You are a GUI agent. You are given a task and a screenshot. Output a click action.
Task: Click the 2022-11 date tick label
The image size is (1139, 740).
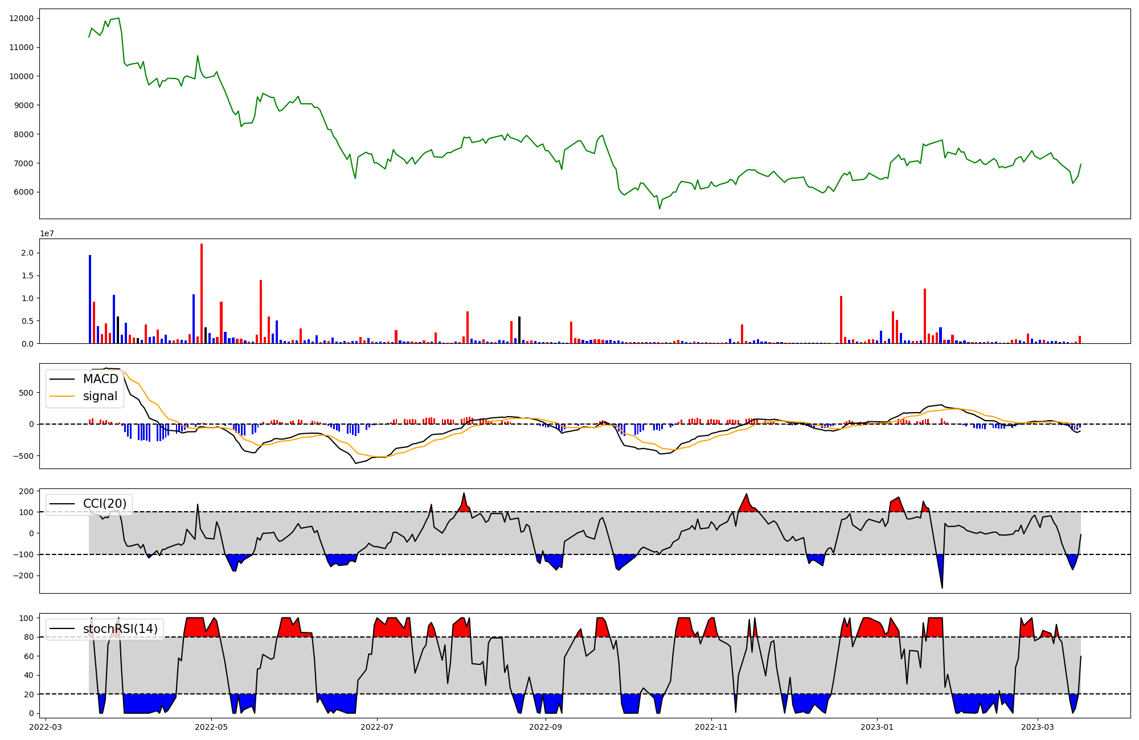(711, 727)
